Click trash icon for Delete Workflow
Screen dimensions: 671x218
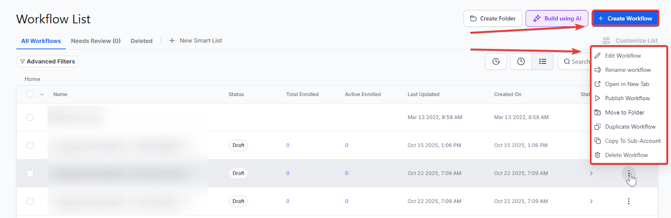coord(598,155)
